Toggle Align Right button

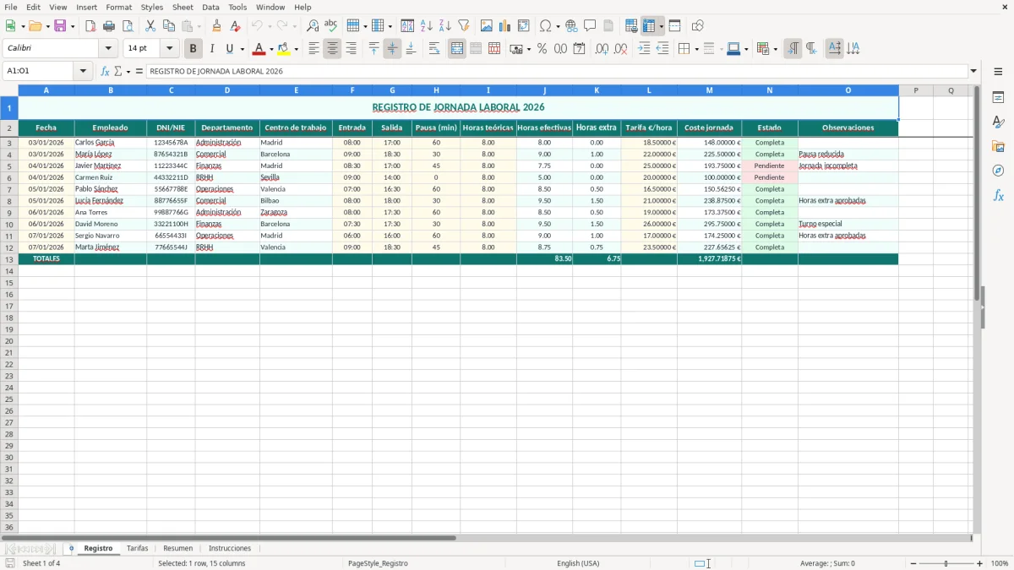click(x=352, y=49)
